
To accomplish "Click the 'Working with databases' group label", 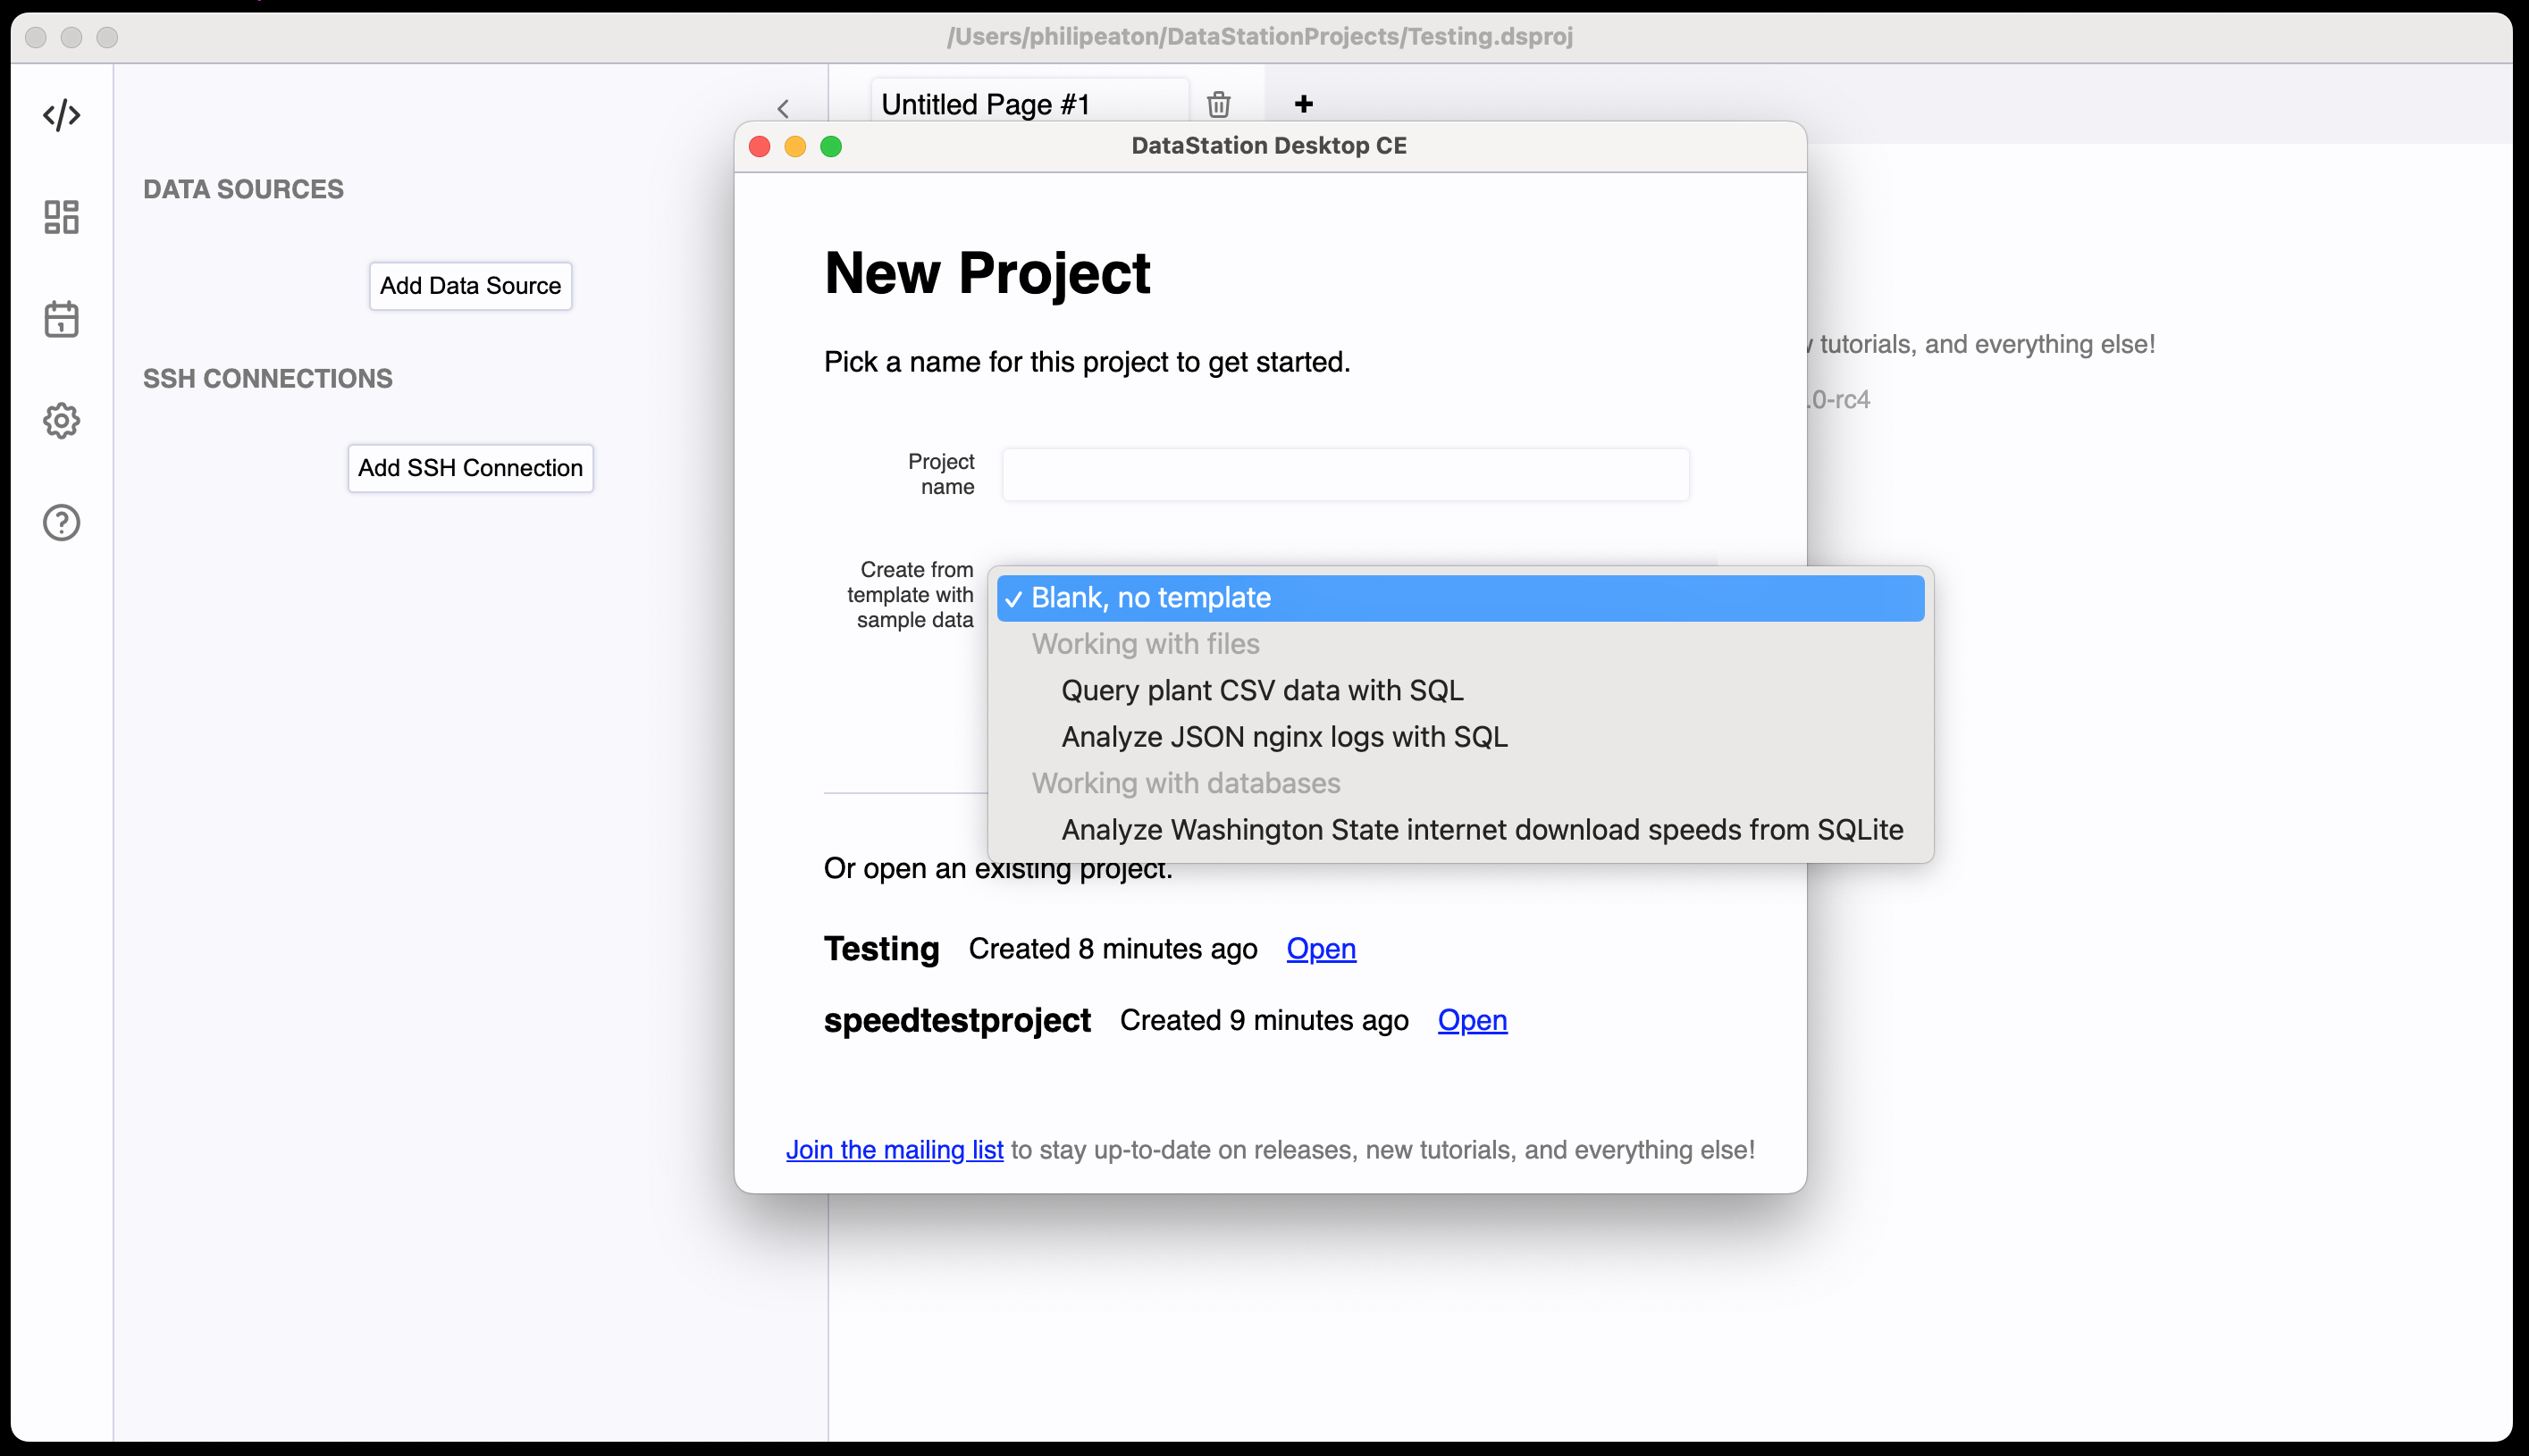I will pos(1186,783).
